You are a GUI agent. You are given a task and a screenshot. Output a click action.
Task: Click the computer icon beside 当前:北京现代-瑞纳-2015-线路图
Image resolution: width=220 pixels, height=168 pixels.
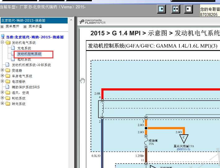click(3, 36)
